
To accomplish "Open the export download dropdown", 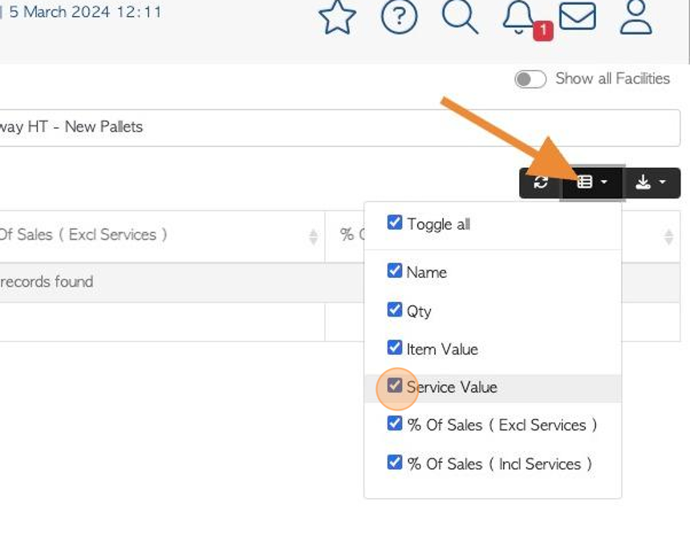I will [x=651, y=182].
